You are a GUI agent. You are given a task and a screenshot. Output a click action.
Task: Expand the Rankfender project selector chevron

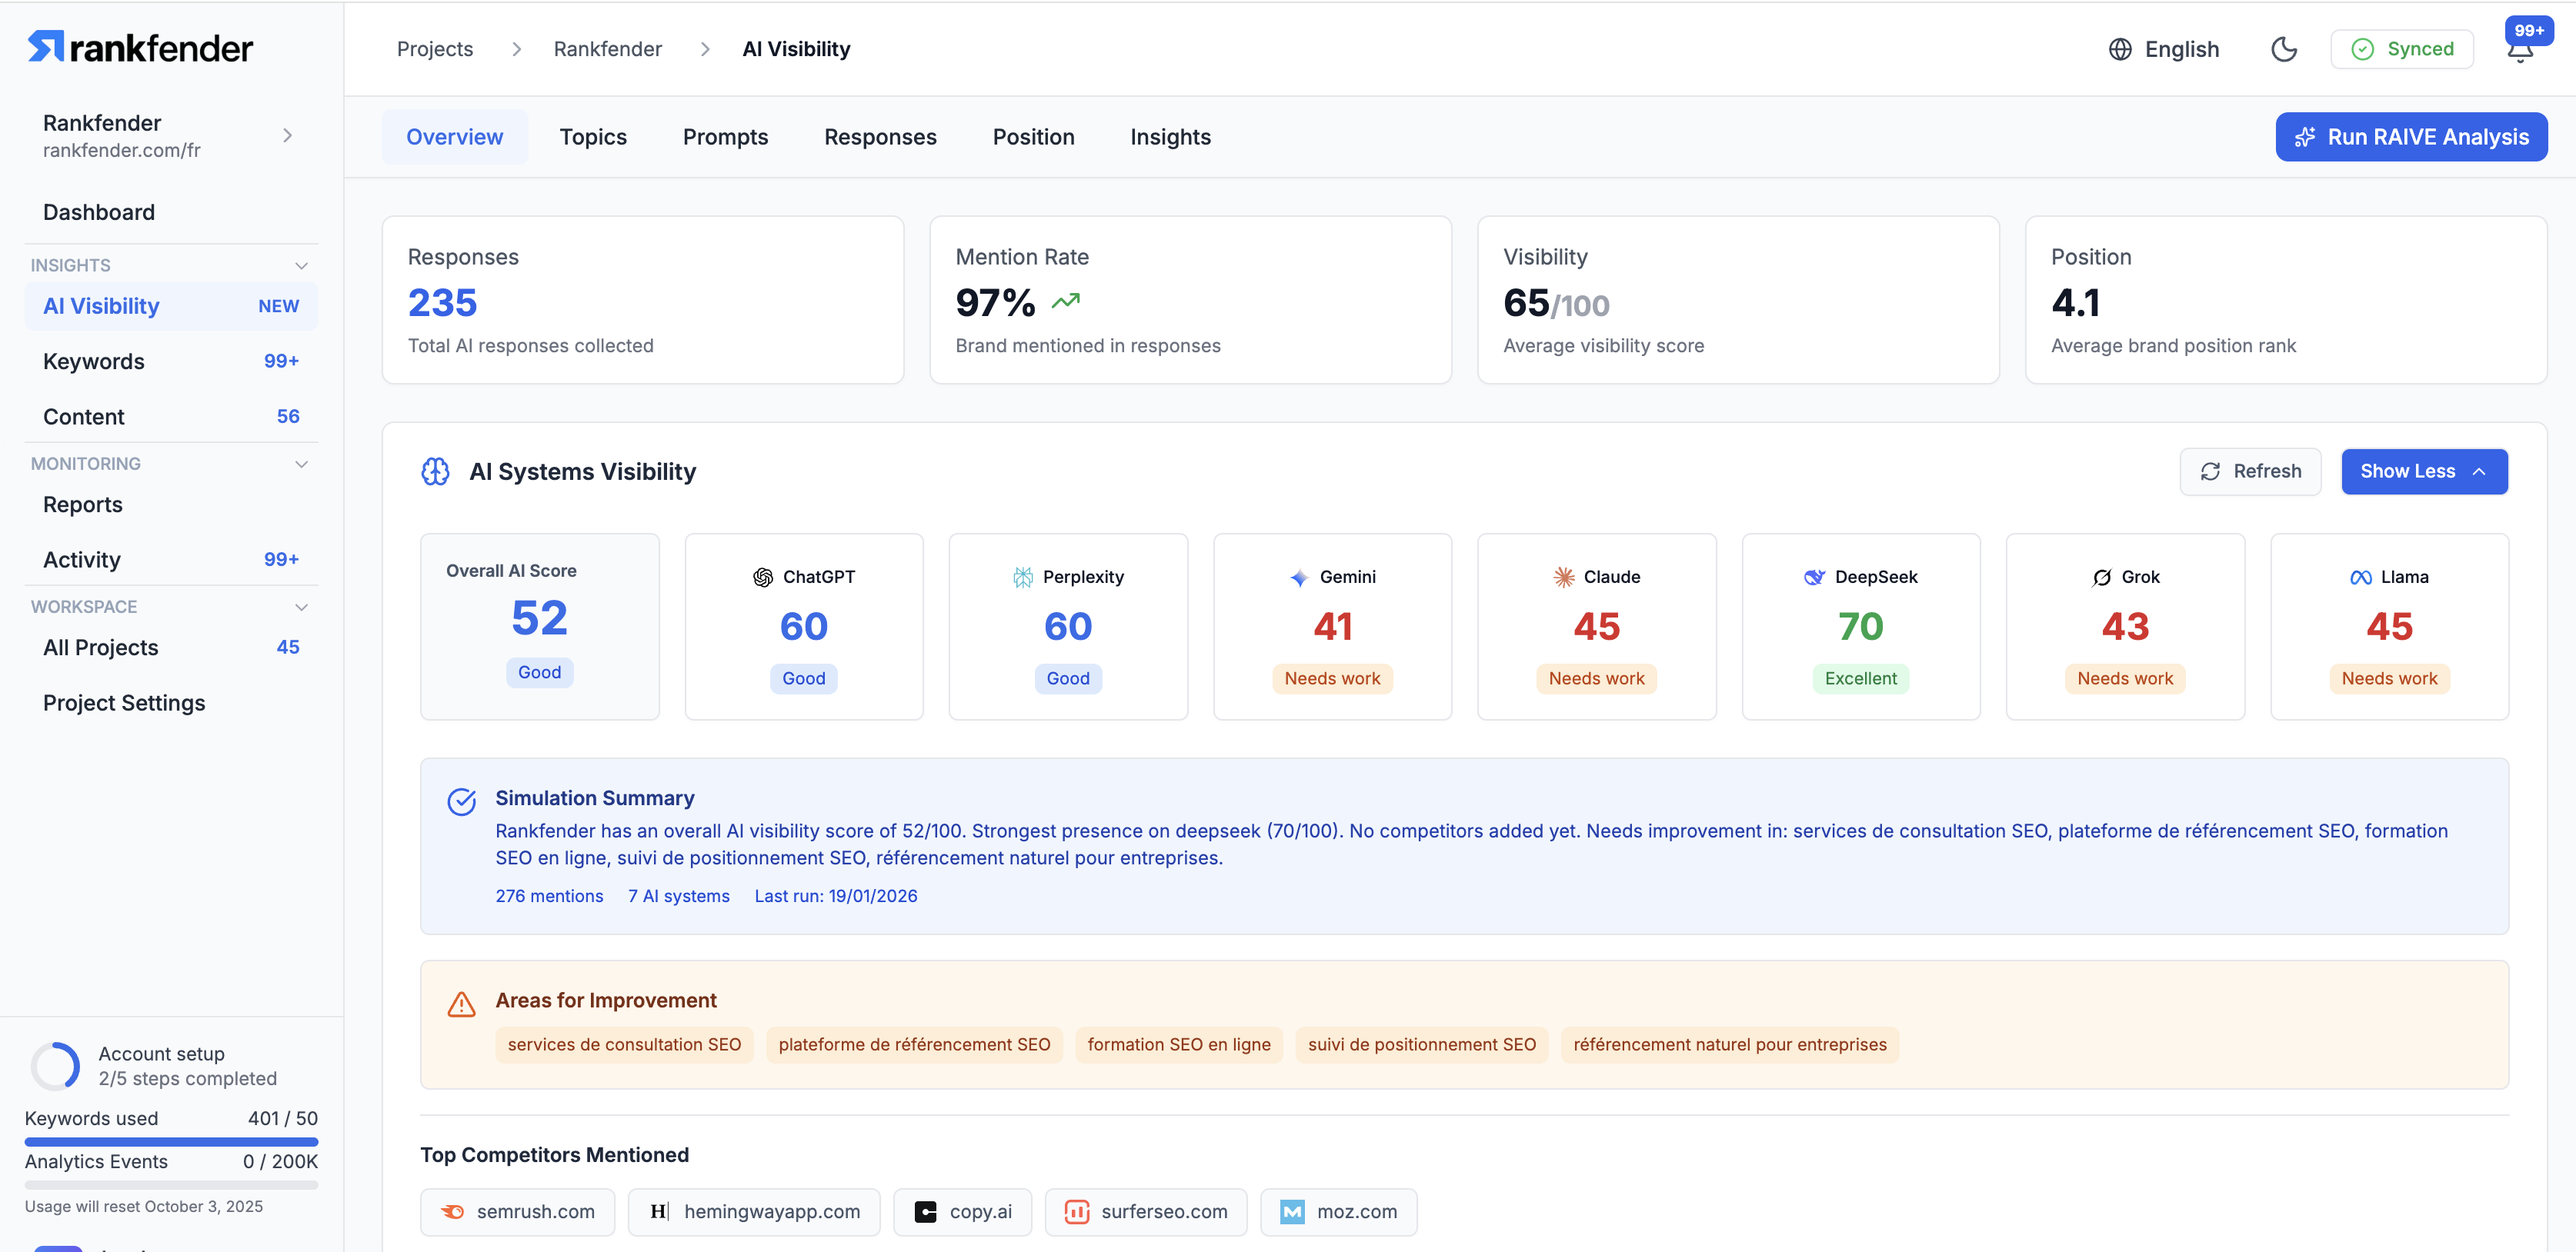tap(287, 135)
